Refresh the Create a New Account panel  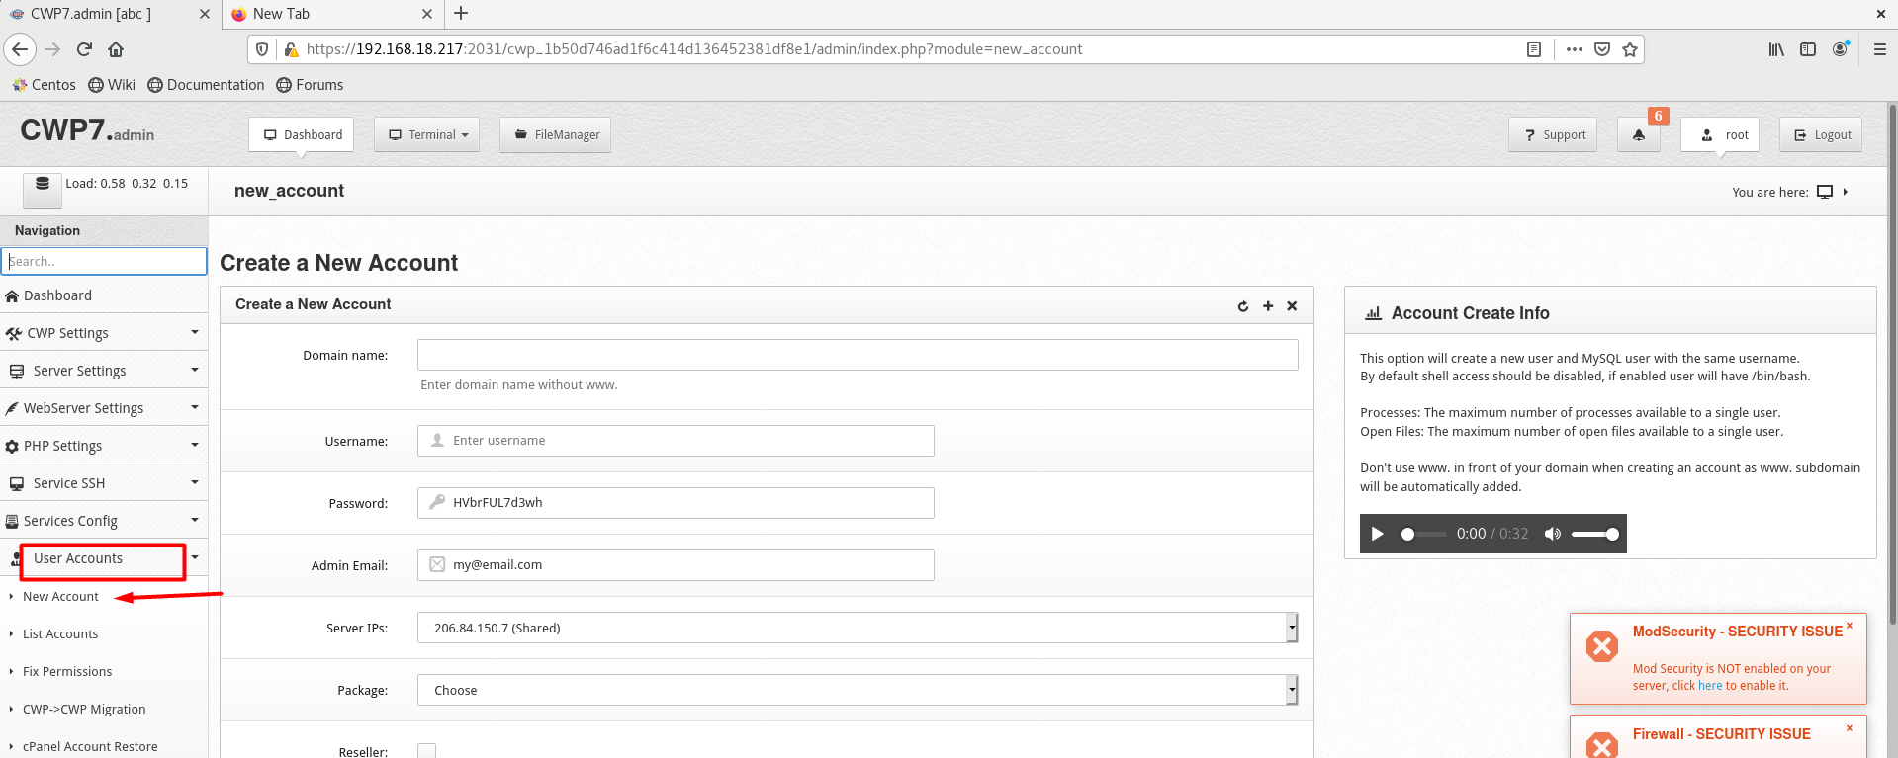(x=1243, y=306)
